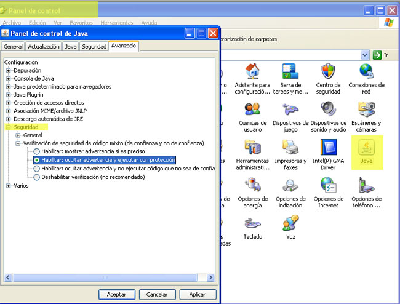400x304 pixels.
Task: Select Habilitar: ocultar advertencia y ejecutar con protección
Action: (x=37, y=160)
